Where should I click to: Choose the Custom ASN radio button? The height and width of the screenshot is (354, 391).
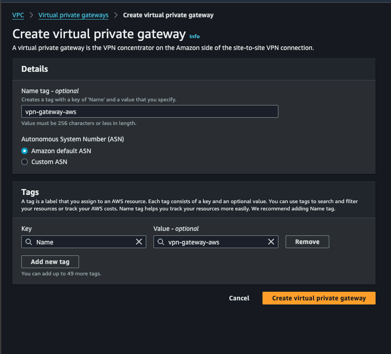click(x=25, y=162)
